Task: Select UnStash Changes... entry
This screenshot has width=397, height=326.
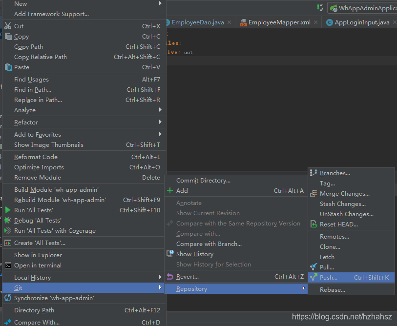Action: (x=352, y=214)
